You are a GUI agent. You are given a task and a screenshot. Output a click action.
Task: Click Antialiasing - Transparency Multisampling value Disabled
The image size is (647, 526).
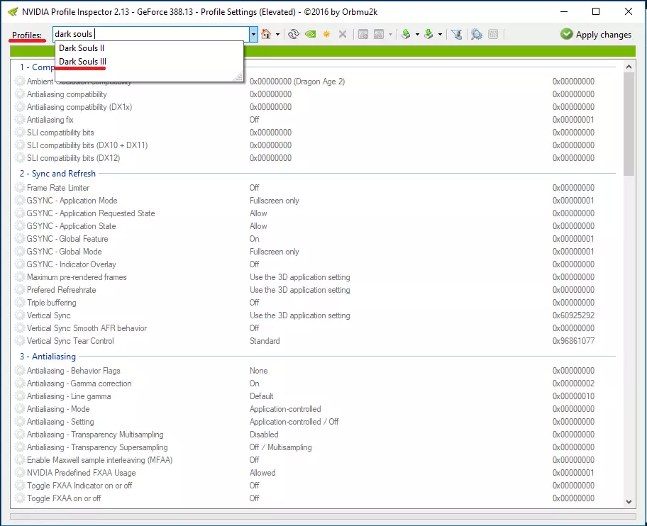264,435
